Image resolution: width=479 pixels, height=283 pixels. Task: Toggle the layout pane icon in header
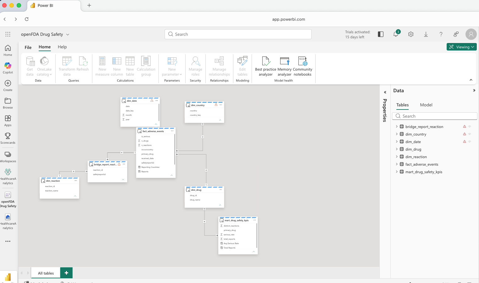(381, 34)
